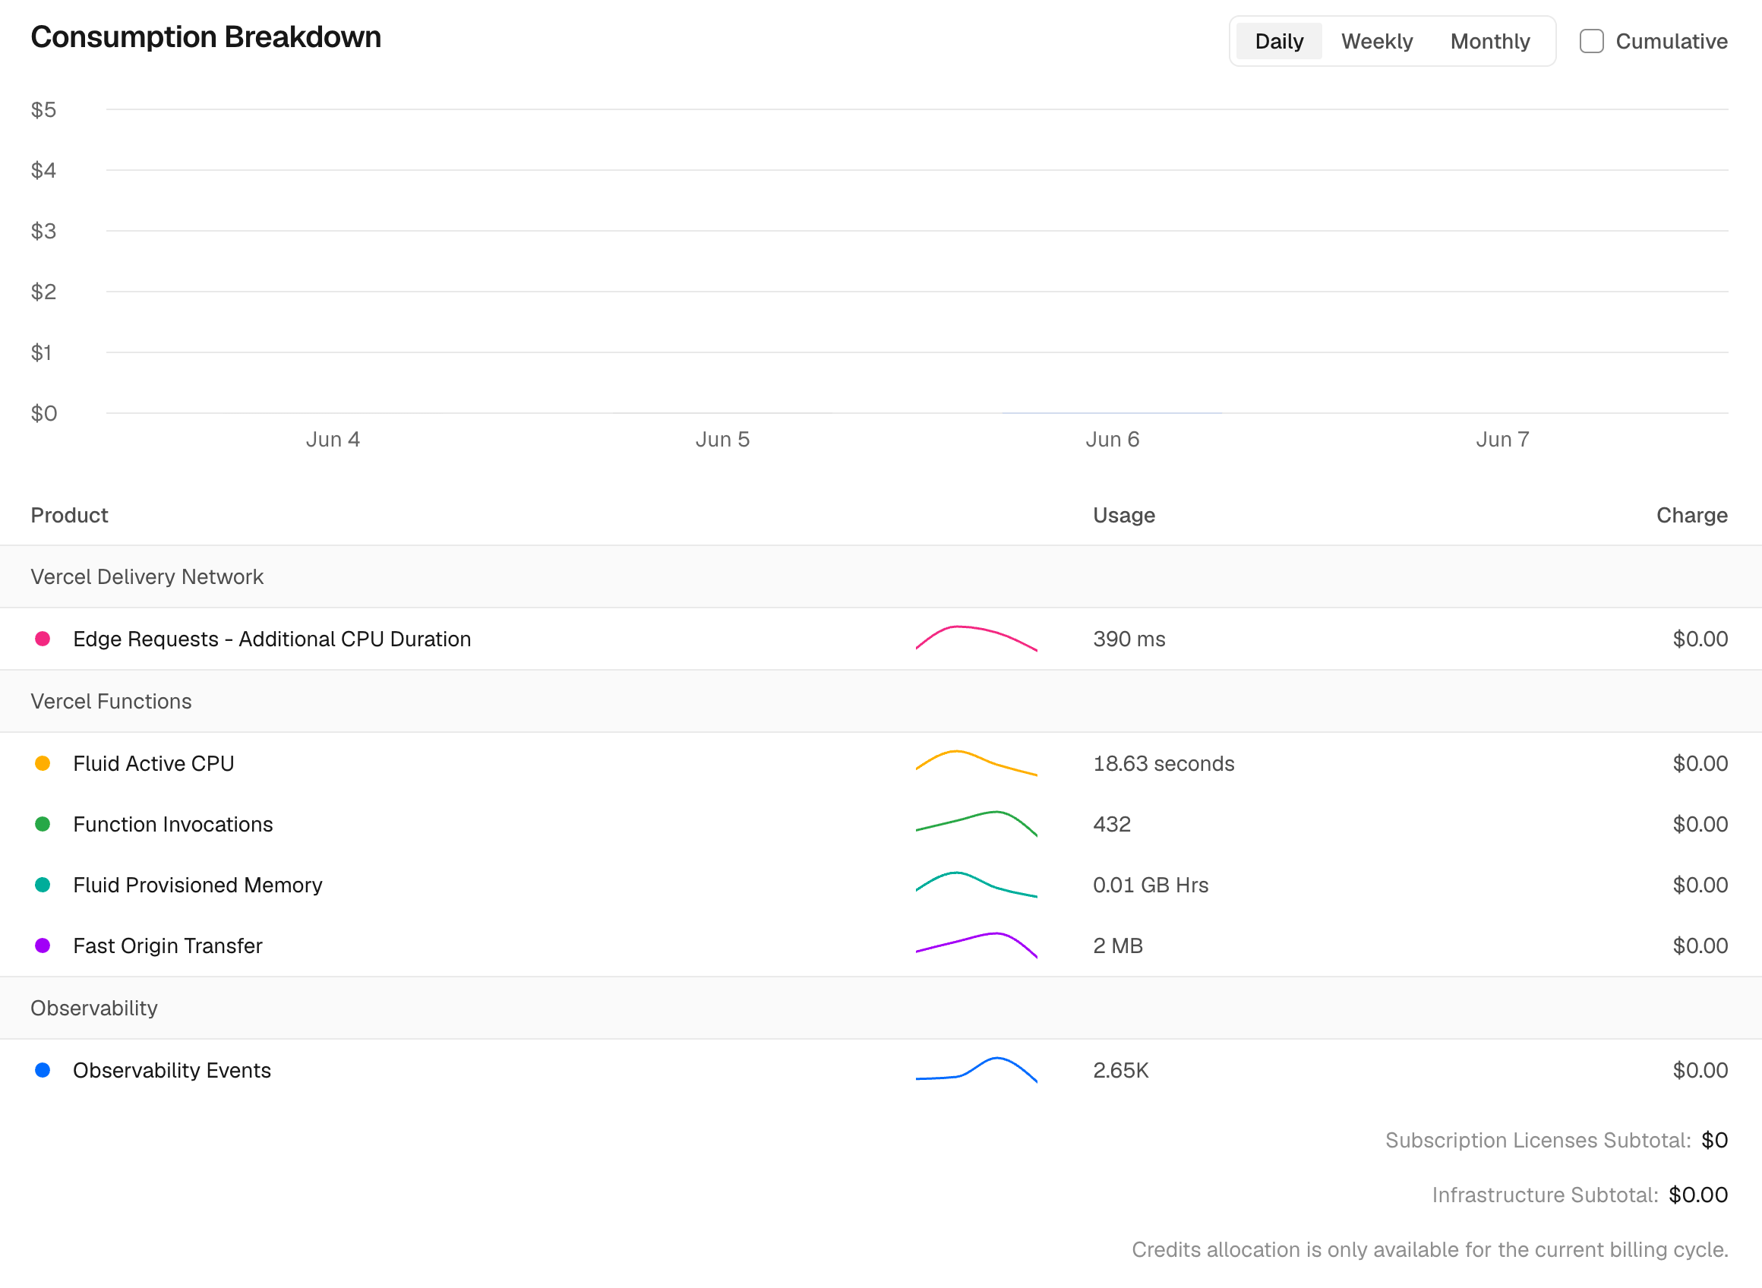The height and width of the screenshot is (1288, 1762).
Task: Click the Subscription Licenses Subtotal line
Action: (1556, 1141)
